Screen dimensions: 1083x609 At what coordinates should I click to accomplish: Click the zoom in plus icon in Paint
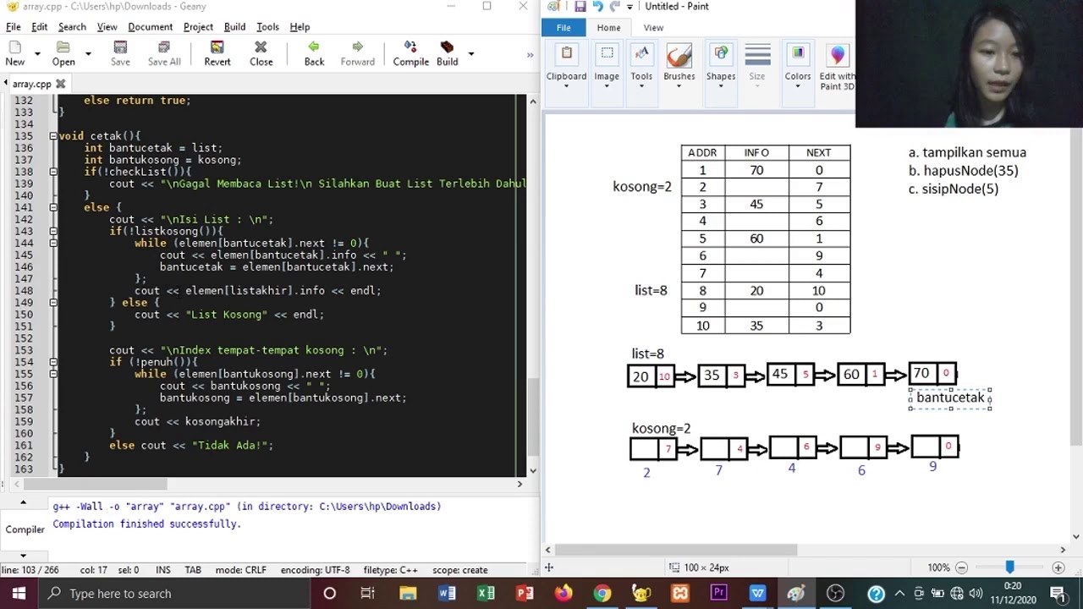[1058, 568]
